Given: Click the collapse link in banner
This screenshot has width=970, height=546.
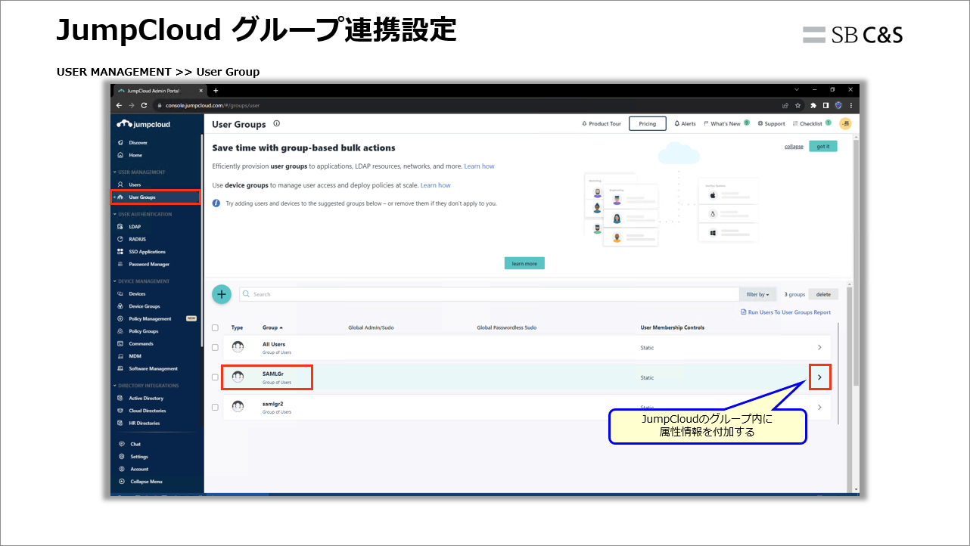Looking at the screenshot, I should point(794,146).
